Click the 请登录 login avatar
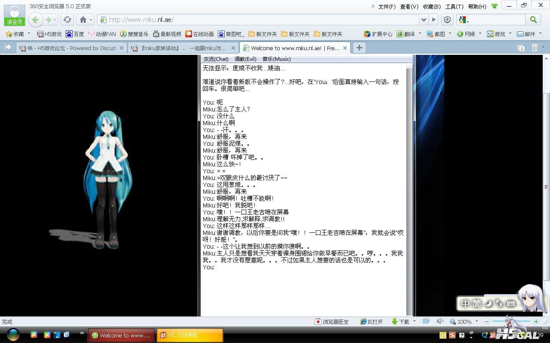Viewport: 550px width, 343px height. point(15,16)
